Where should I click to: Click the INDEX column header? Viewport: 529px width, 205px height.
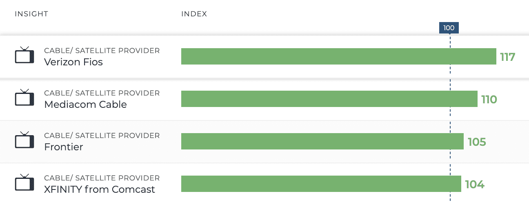pos(194,14)
